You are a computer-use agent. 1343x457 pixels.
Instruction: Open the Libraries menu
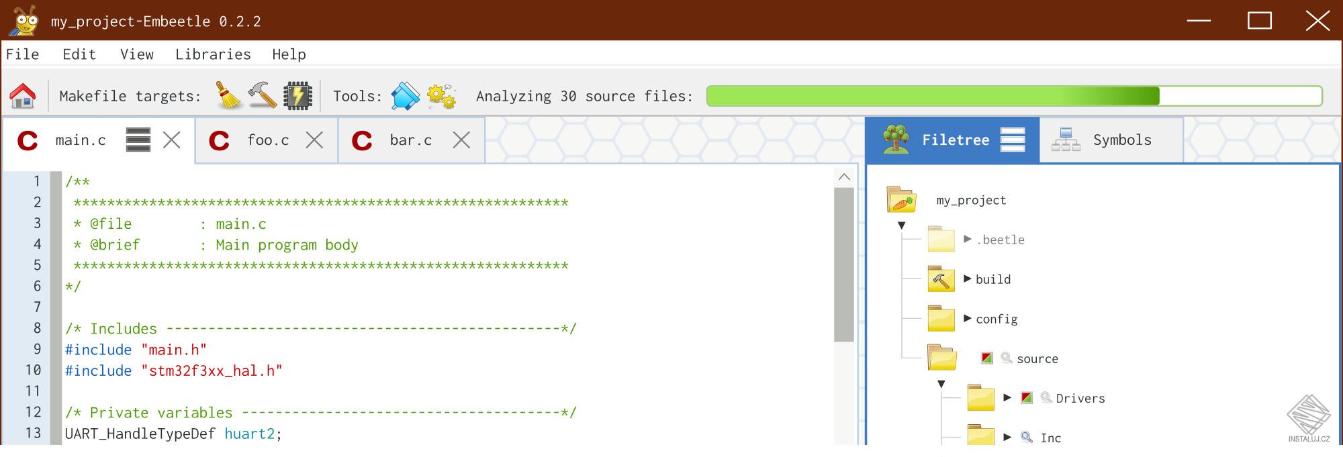click(213, 54)
